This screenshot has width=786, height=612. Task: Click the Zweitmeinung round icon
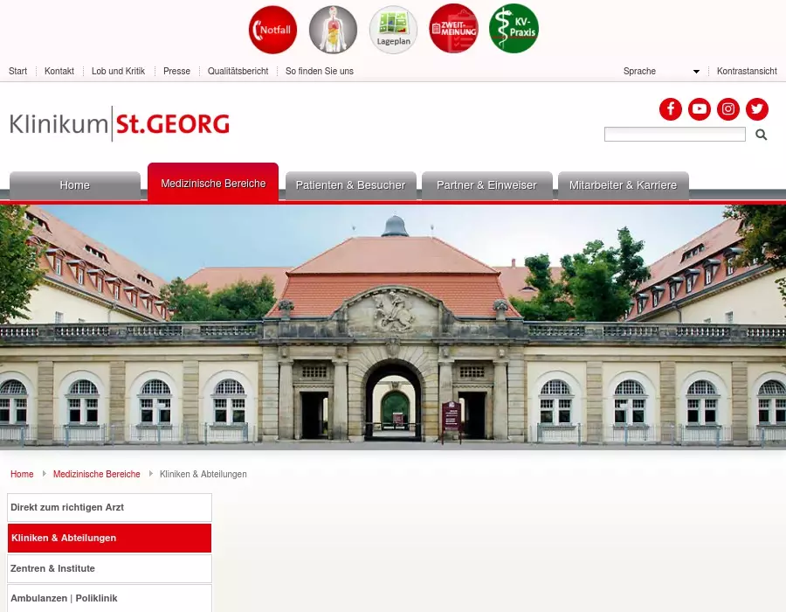click(x=453, y=29)
